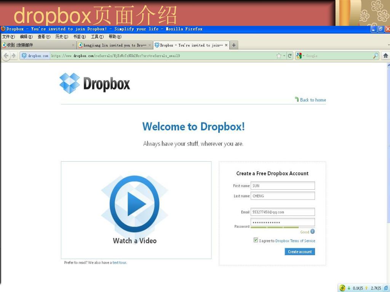The width and height of the screenshot is (390, 292).
Task: Toggle the Terms of Service agreement checkbox
Action: pyautogui.click(x=256, y=240)
